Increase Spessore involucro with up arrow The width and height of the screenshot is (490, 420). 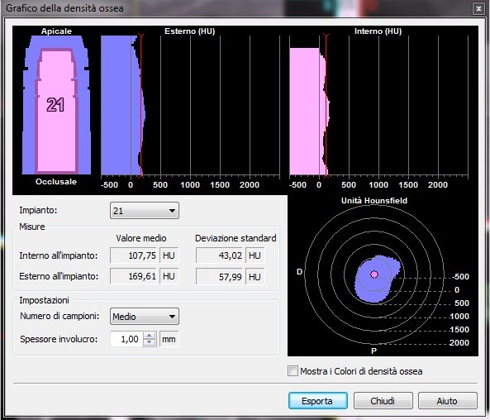point(149,336)
